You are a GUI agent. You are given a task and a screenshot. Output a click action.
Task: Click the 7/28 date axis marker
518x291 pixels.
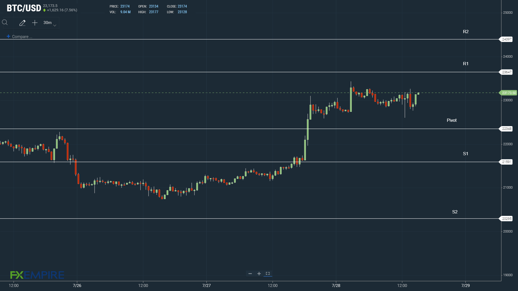(336, 286)
